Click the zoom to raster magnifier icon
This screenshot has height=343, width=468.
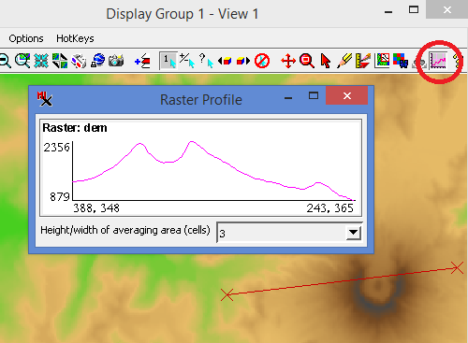tap(22, 61)
